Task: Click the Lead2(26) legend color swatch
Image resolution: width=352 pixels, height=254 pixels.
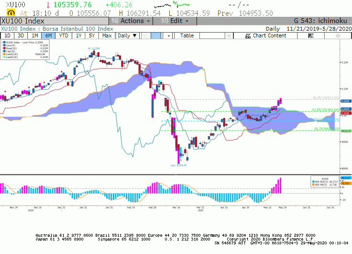Action: coord(4,57)
